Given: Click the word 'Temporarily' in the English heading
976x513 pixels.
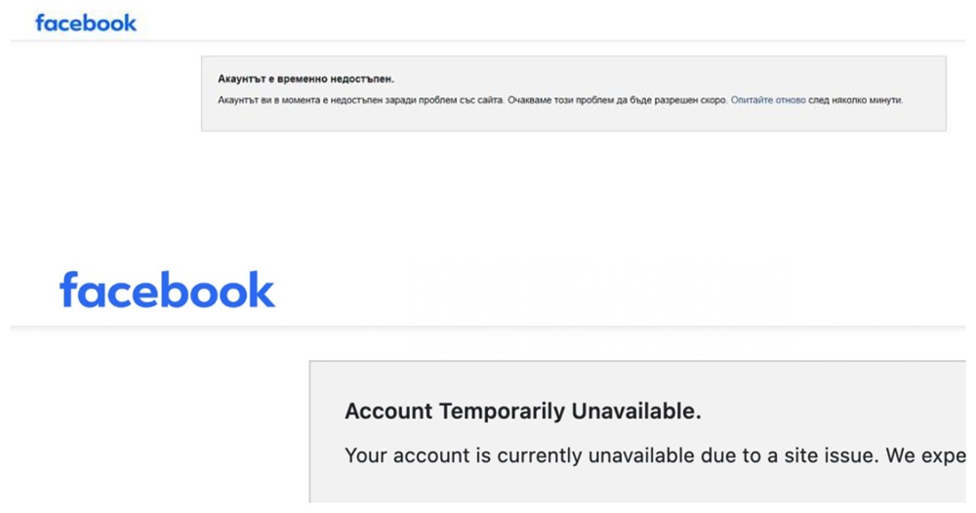Looking at the screenshot, I should coord(503,411).
